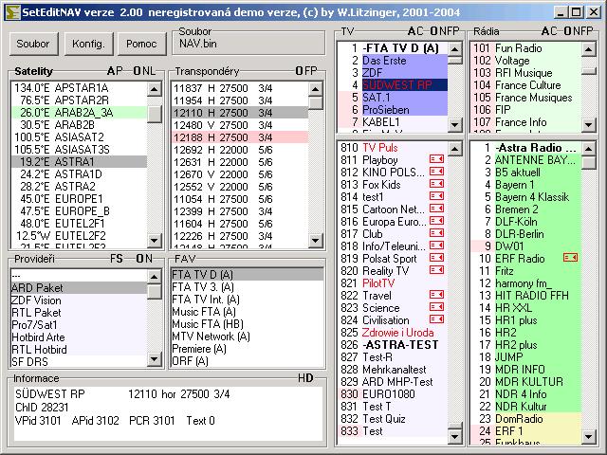Click lower TV list scroll down arrow
The image size is (607, 455).
(454, 437)
